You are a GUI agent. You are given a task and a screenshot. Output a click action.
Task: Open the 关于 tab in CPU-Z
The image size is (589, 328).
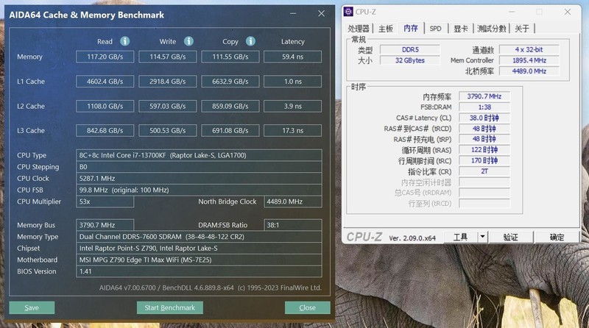click(522, 29)
